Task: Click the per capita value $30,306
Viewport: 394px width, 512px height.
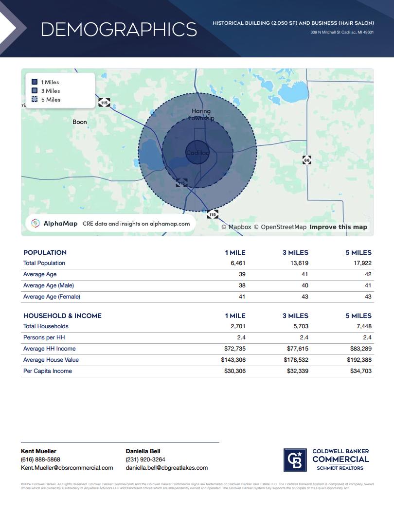Action: 235,371
